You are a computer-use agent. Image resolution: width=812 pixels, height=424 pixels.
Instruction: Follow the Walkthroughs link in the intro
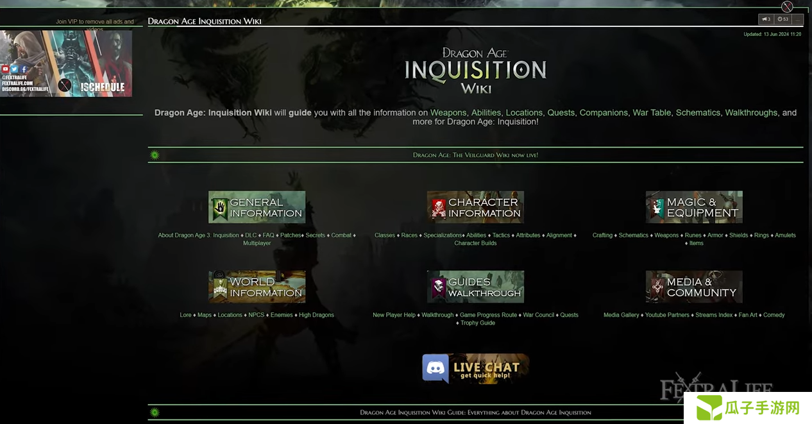[x=751, y=112]
